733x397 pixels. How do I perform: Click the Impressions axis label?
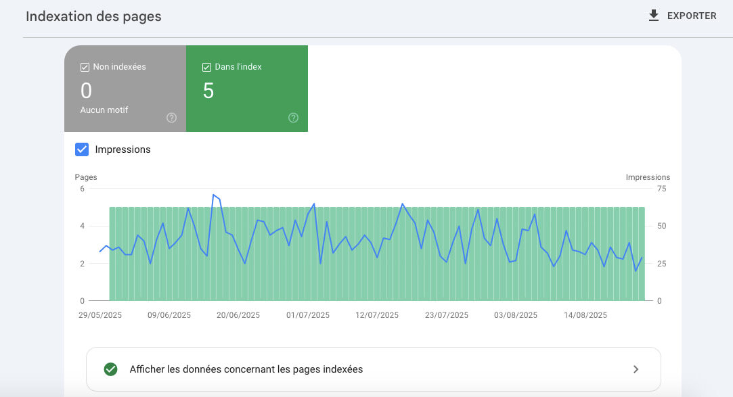(648, 177)
